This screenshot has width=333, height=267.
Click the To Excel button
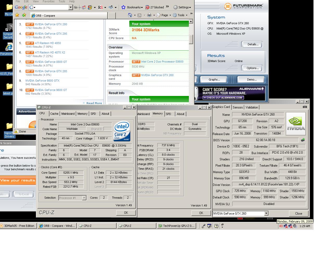tap(24, 194)
